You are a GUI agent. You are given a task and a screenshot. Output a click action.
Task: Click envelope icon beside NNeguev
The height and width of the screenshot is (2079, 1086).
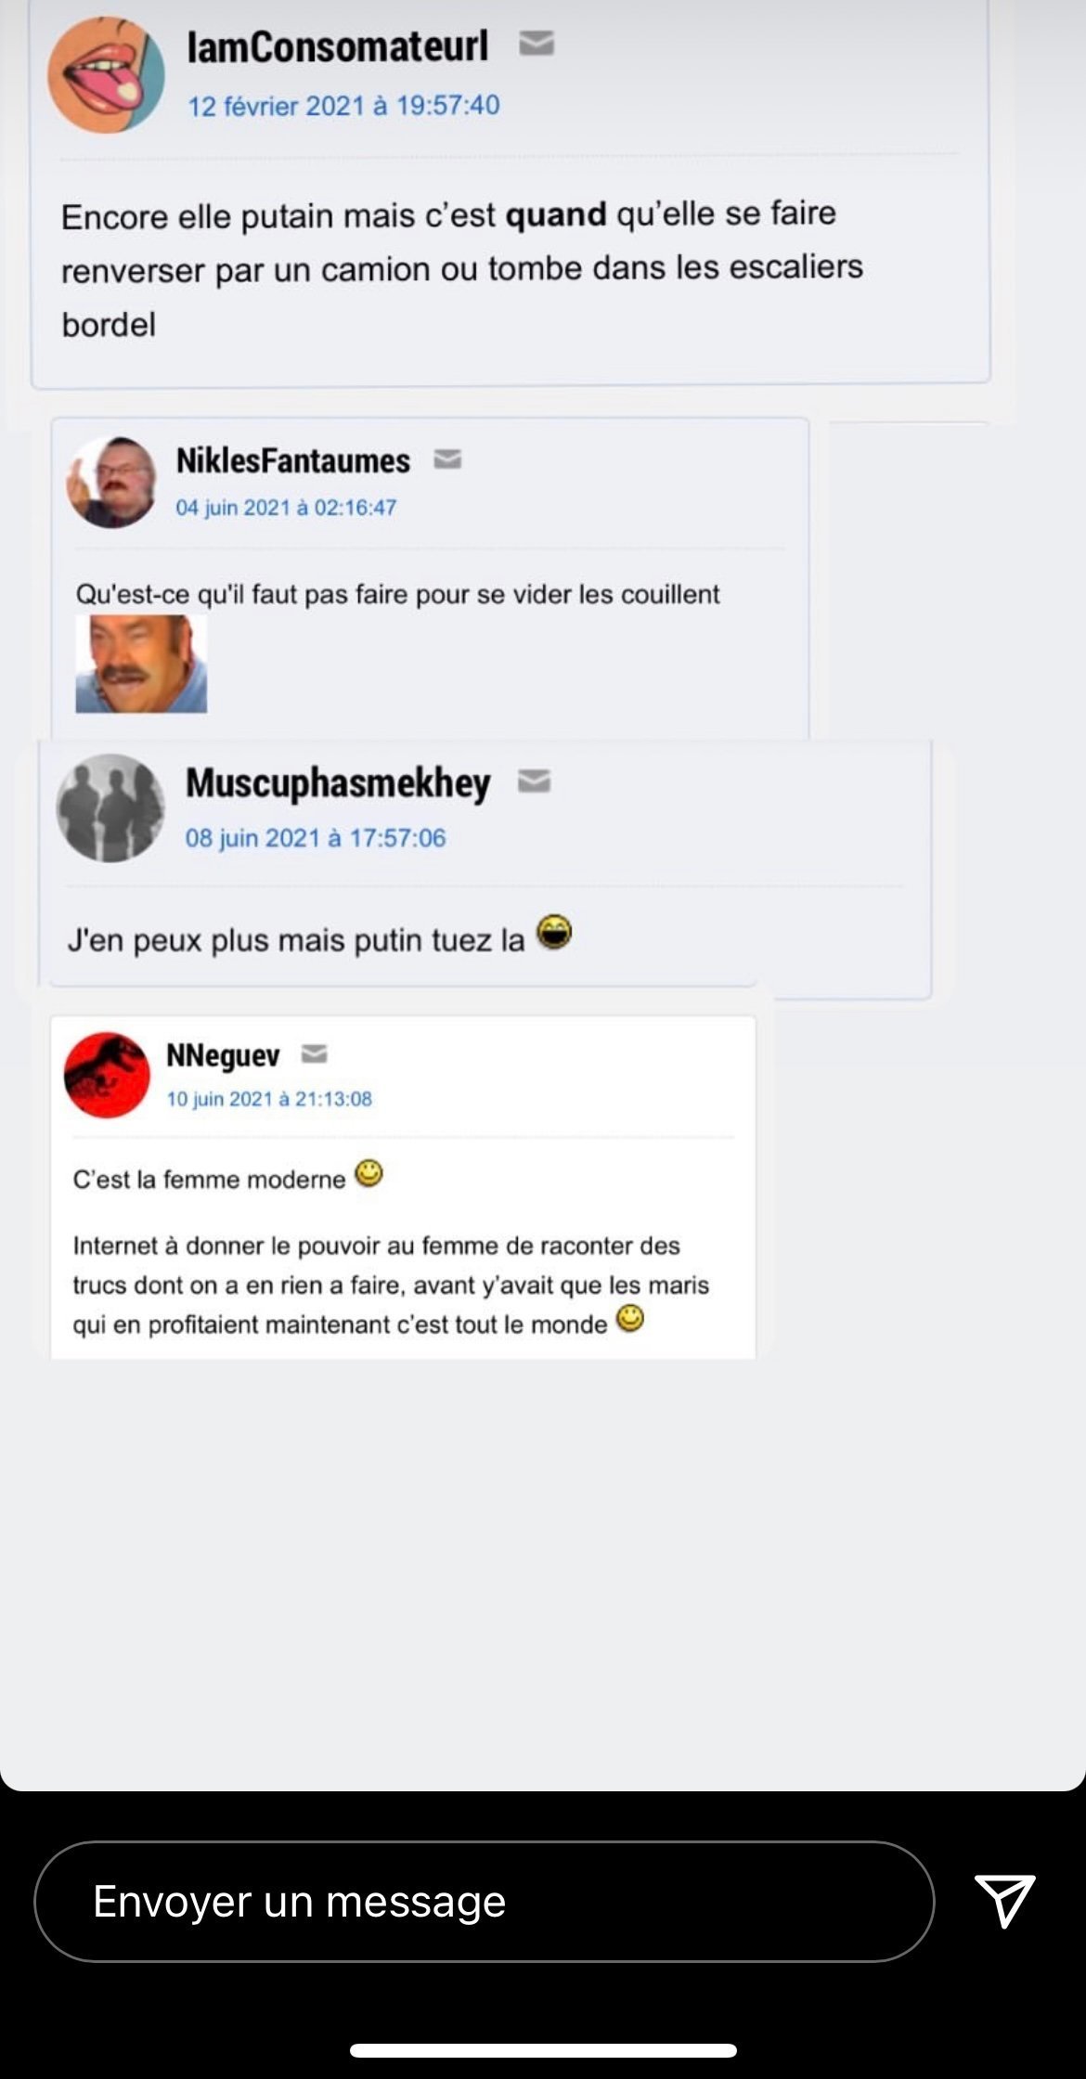pyautogui.click(x=315, y=1053)
